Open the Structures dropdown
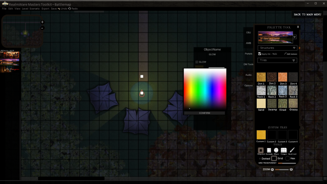The image size is (327, 184). [277, 48]
